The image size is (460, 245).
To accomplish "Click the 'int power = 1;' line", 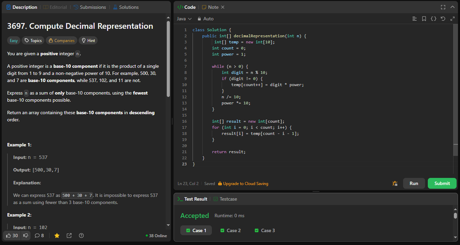I will tap(229, 54).
